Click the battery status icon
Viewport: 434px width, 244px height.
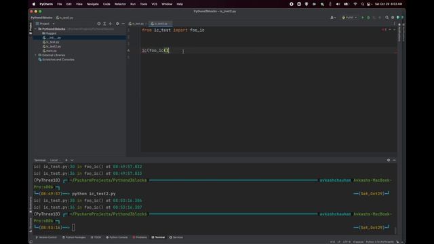(347, 4)
